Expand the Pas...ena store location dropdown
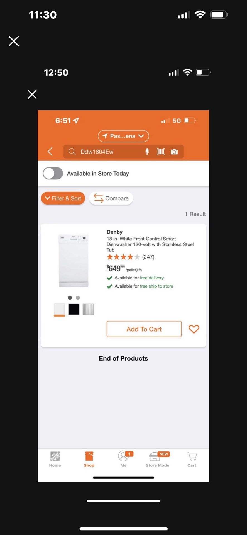The image size is (247, 535). pyautogui.click(x=123, y=136)
